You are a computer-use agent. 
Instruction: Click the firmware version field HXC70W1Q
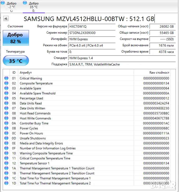92,26
